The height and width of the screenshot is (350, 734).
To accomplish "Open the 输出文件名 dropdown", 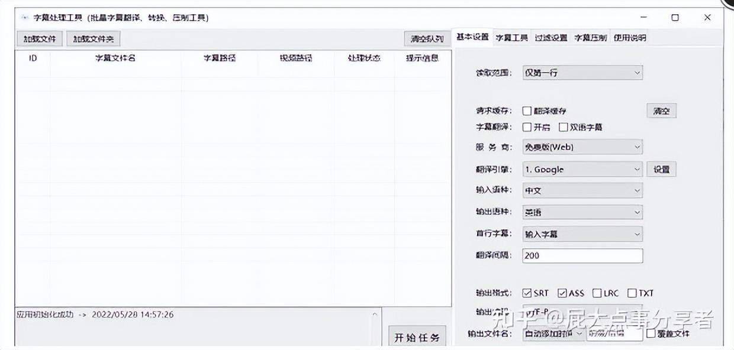I will 553,333.
